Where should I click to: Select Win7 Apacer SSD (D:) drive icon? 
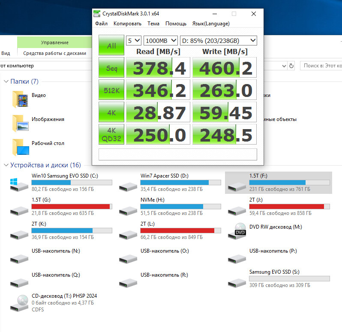[128, 187]
